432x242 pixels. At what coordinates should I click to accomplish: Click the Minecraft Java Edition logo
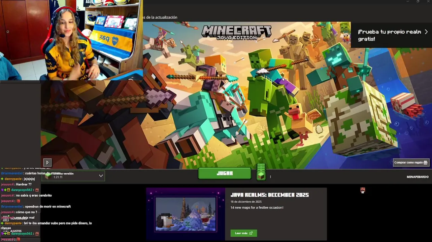[x=236, y=33]
